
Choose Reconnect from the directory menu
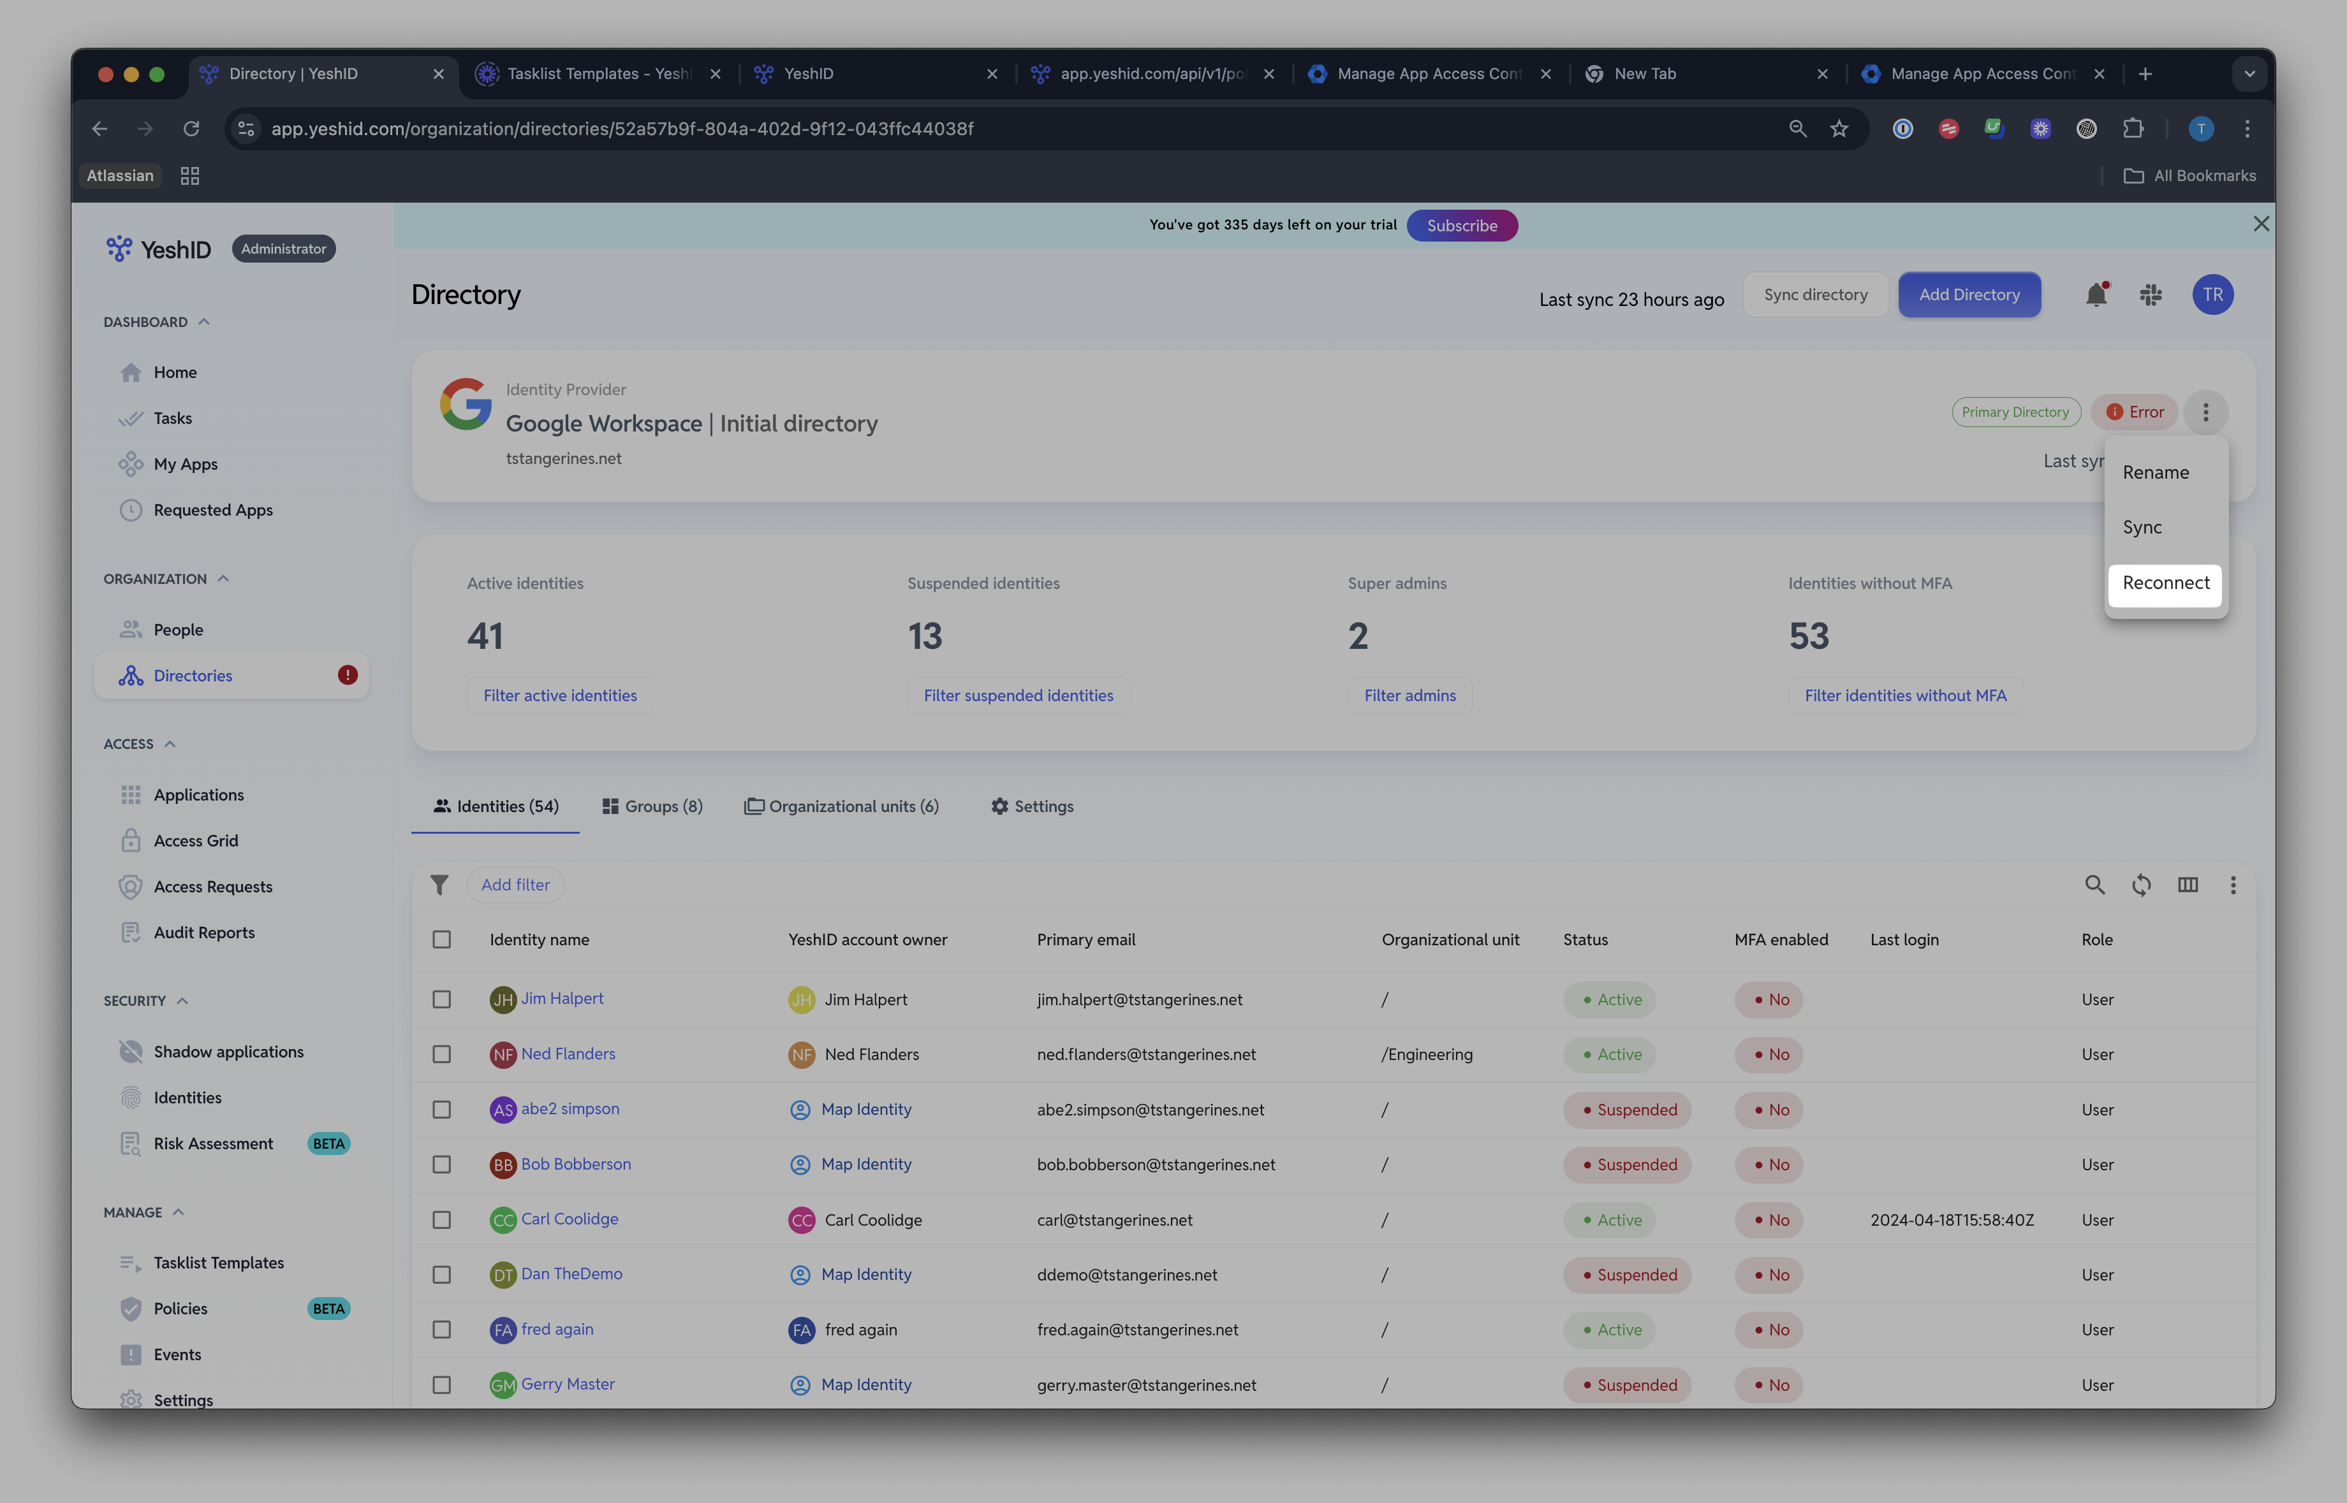2165,584
